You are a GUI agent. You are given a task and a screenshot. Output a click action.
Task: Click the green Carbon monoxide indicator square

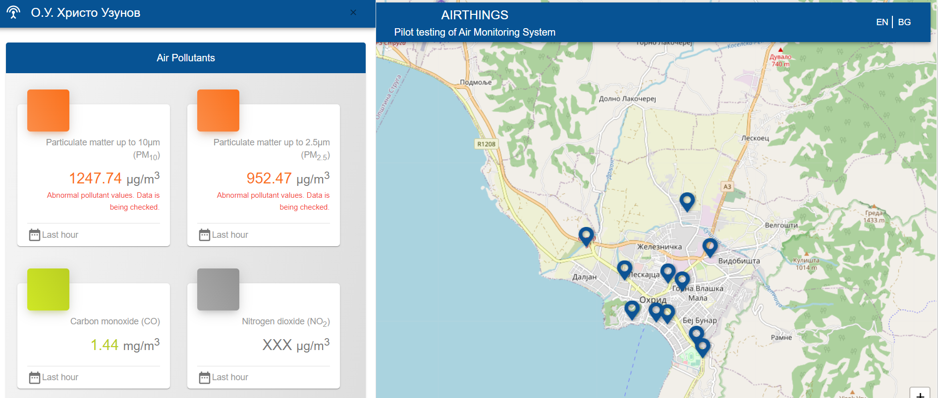pos(48,289)
